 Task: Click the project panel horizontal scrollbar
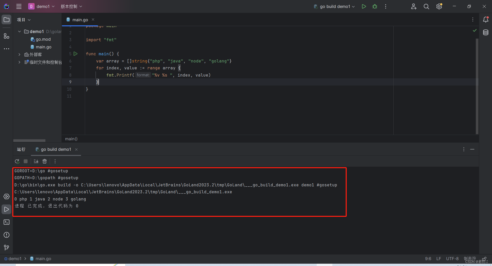[x=29, y=141]
